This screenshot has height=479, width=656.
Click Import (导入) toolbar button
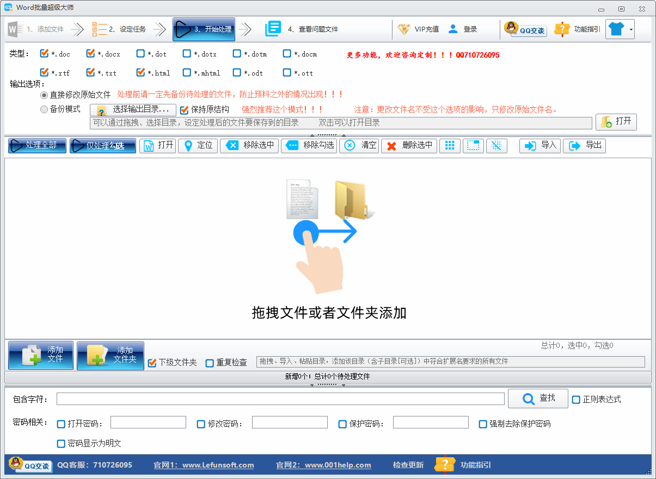tap(540, 146)
